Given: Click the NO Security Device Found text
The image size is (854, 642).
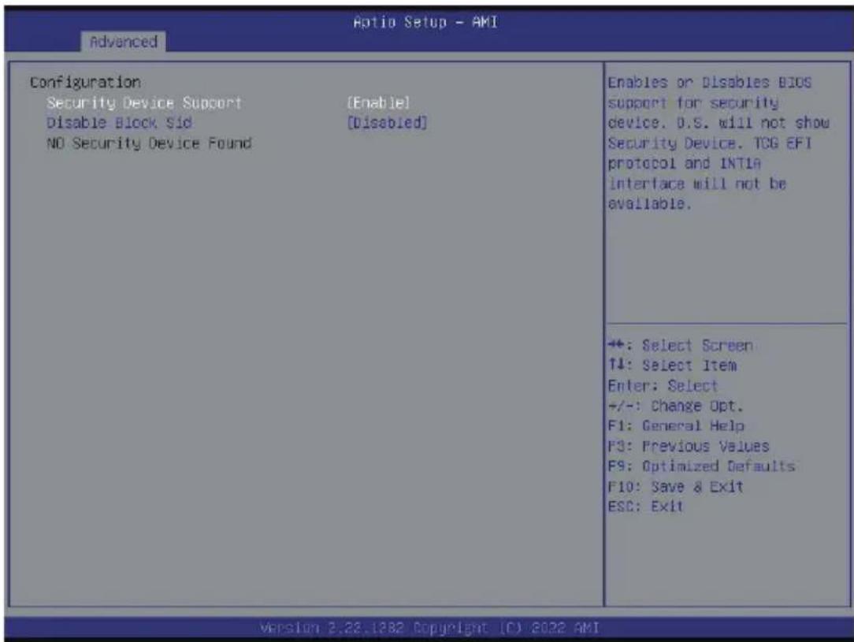Looking at the screenshot, I should 149,143.
